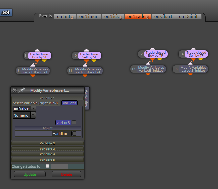This screenshot has width=218, height=189.
Task: Expand the Variable 4 section
Action: (x=47, y=154)
